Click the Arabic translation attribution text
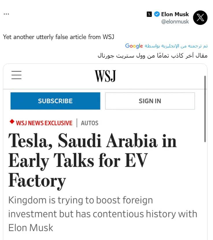Image resolution: width=213 pixels, height=240 pixels. (176, 46)
